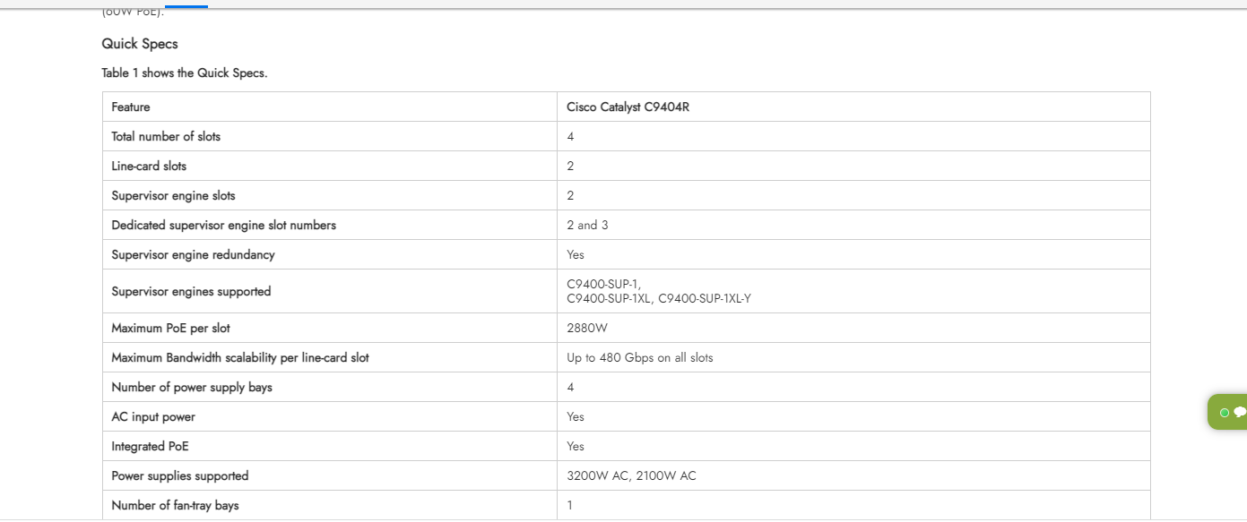This screenshot has height=522, width=1247.
Task: Click the 'Table 1 shows the Quick Specs' text
Action: (185, 73)
